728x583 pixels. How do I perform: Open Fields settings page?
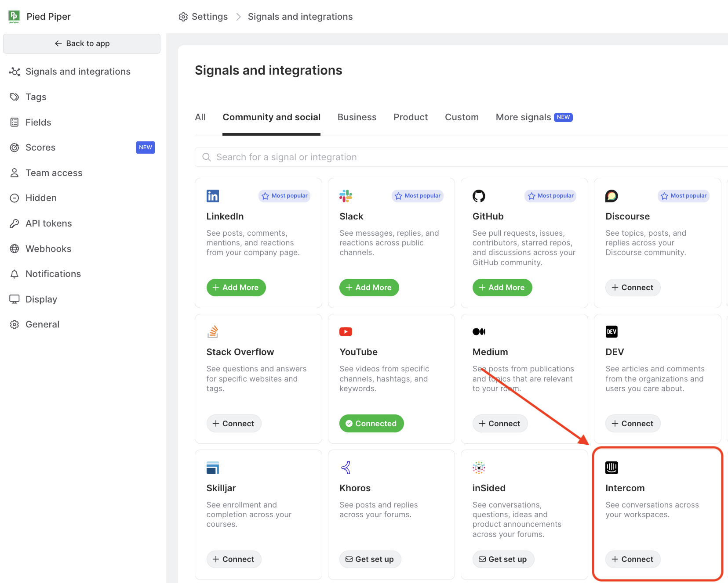coord(38,122)
